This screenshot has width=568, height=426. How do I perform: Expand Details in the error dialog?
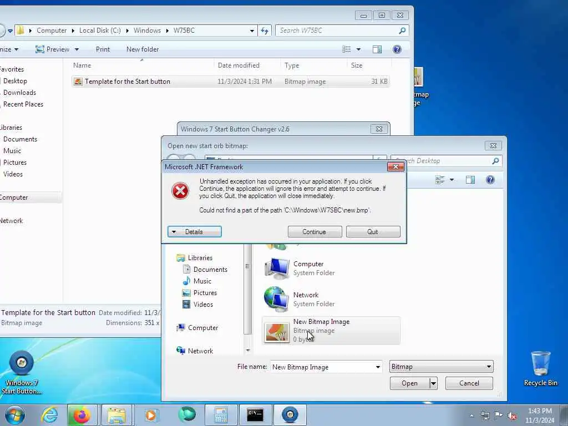tap(195, 232)
